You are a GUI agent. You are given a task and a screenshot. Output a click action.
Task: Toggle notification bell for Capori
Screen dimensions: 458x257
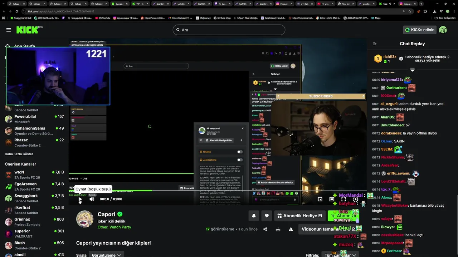coord(254,216)
